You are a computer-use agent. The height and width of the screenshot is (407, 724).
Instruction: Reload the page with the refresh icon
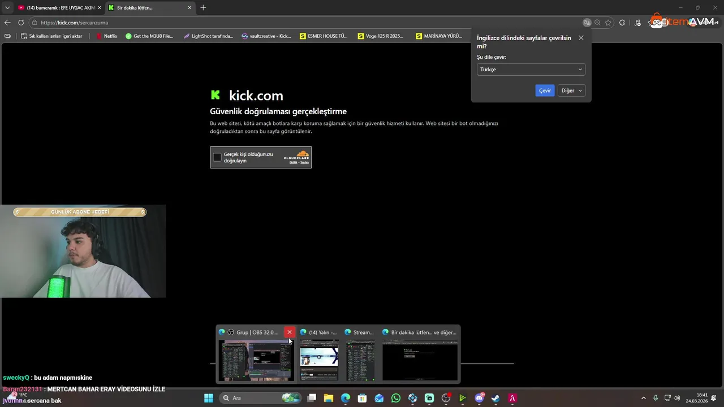point(21,23)
